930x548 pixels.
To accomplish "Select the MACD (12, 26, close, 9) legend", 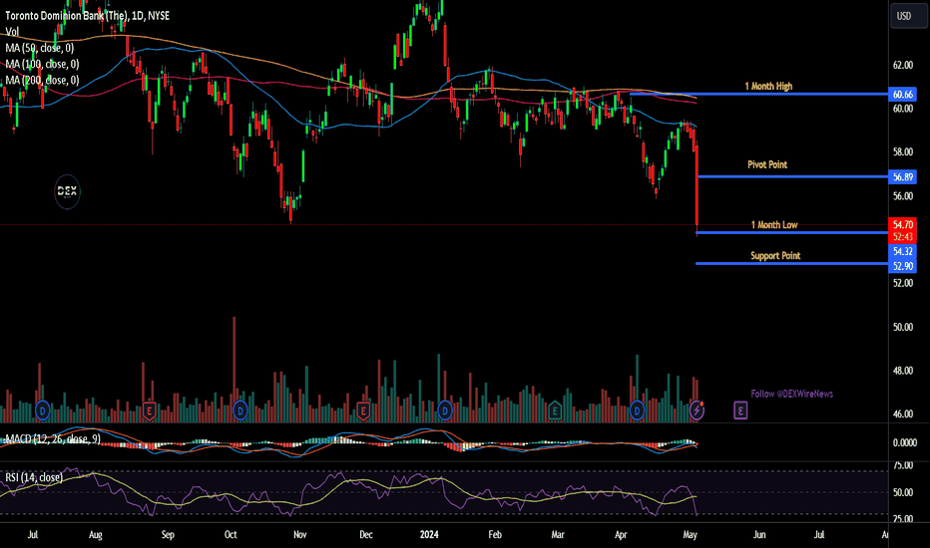I will click(53, 439).
